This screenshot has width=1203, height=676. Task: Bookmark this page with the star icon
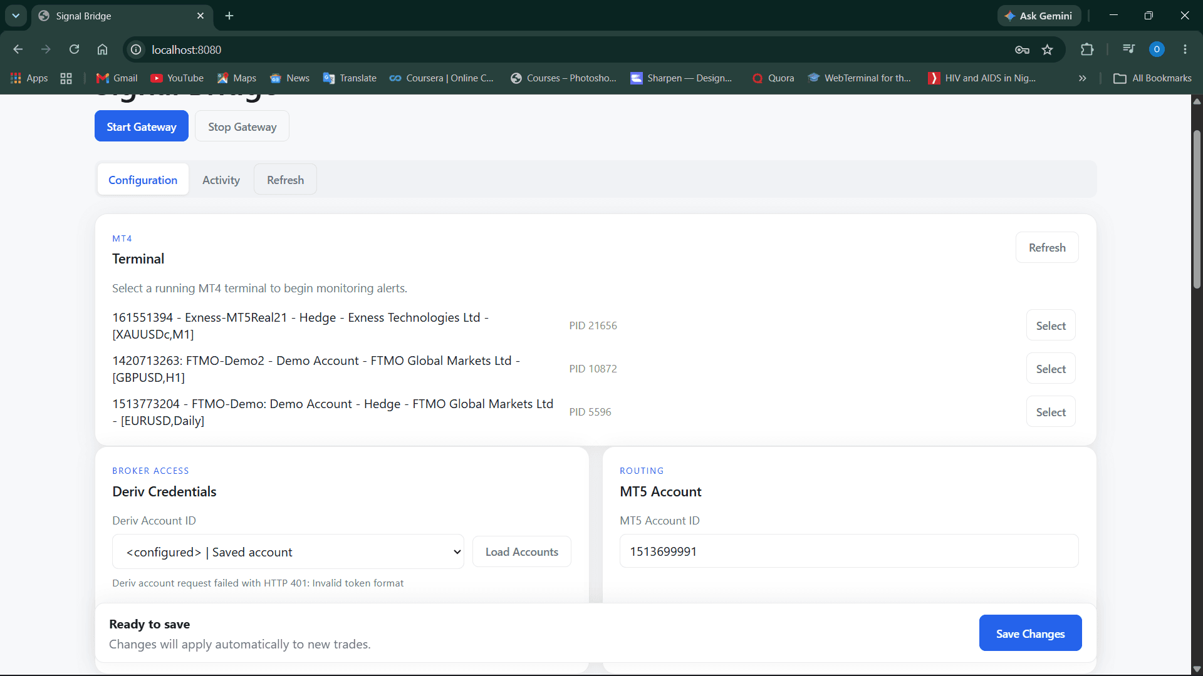(x=1048, y=49)
